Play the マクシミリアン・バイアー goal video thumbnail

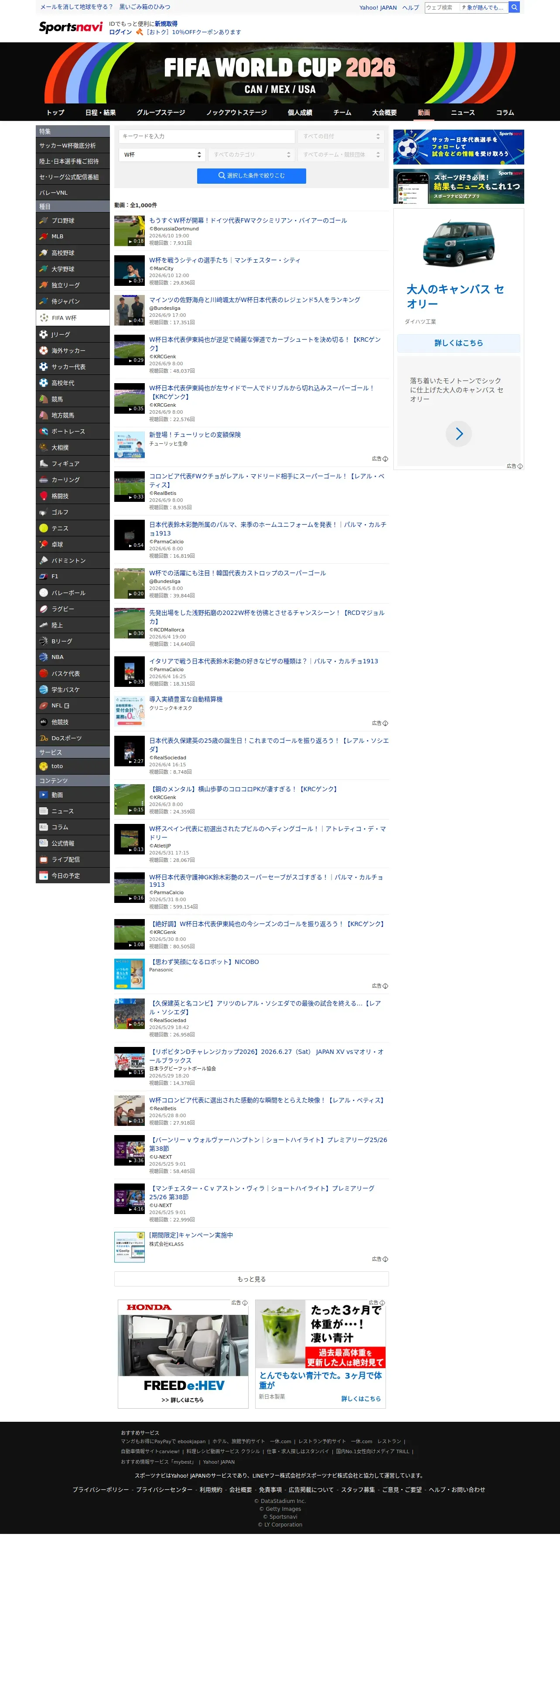tap(129, 231)
